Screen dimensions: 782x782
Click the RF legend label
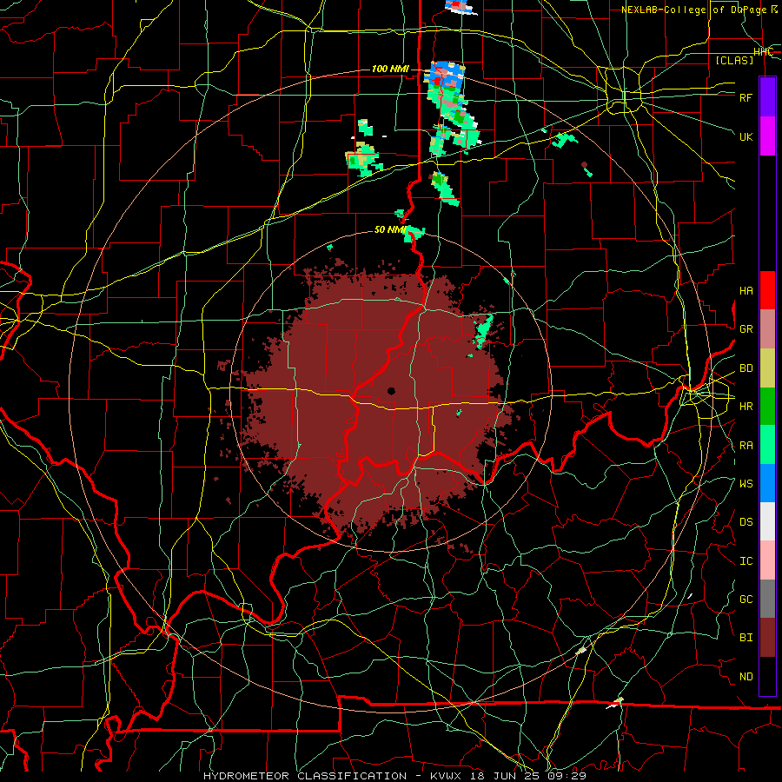(x=746, y=97)
